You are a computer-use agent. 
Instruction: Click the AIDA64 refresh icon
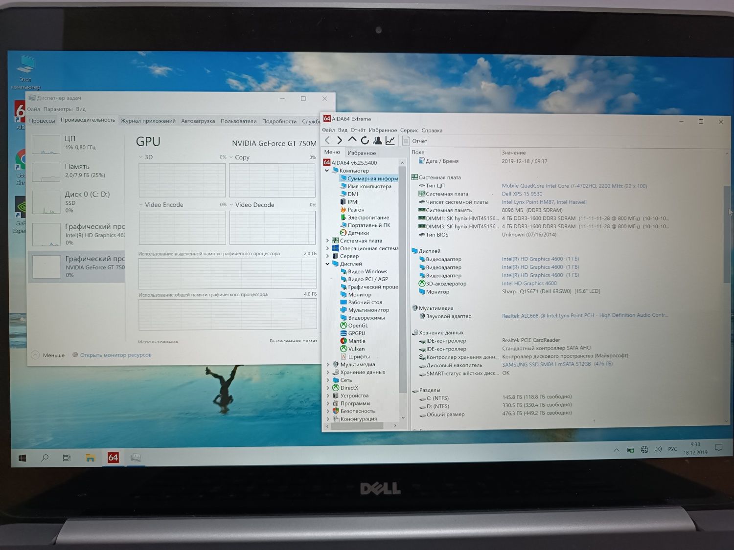pyautogui.click(x=365, y=141)
